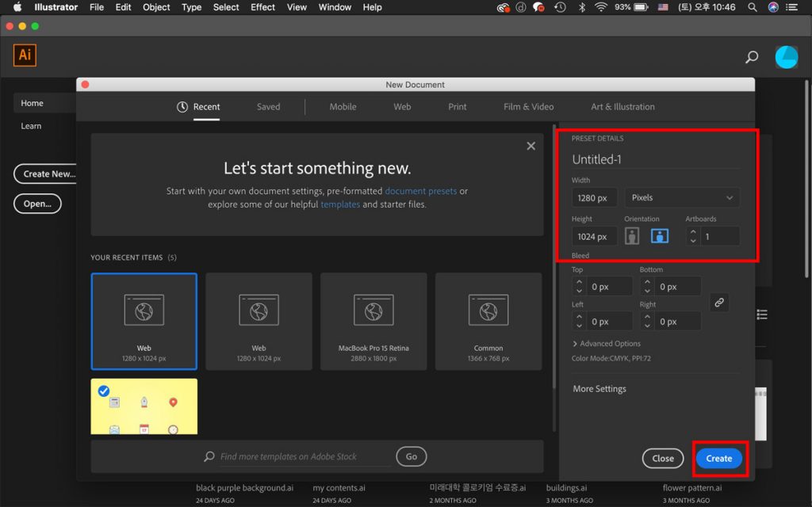Open the user profile avatar

(786, 57)
